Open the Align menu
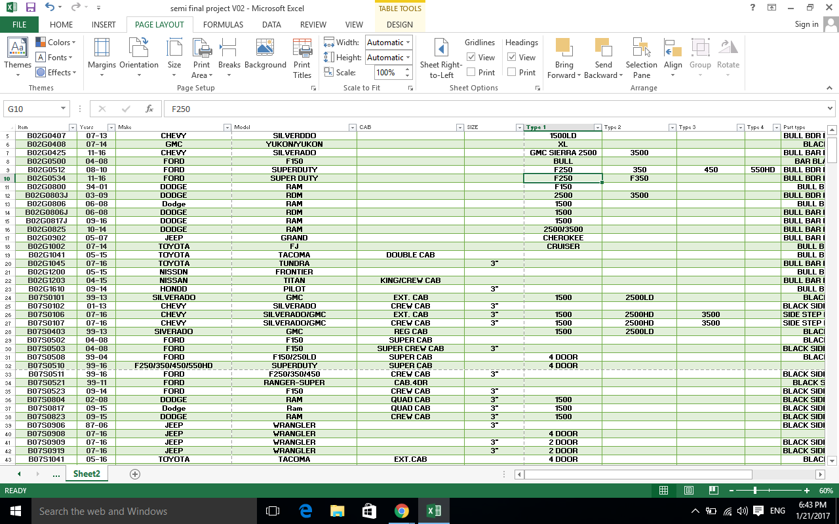 [x=673, y=58]
